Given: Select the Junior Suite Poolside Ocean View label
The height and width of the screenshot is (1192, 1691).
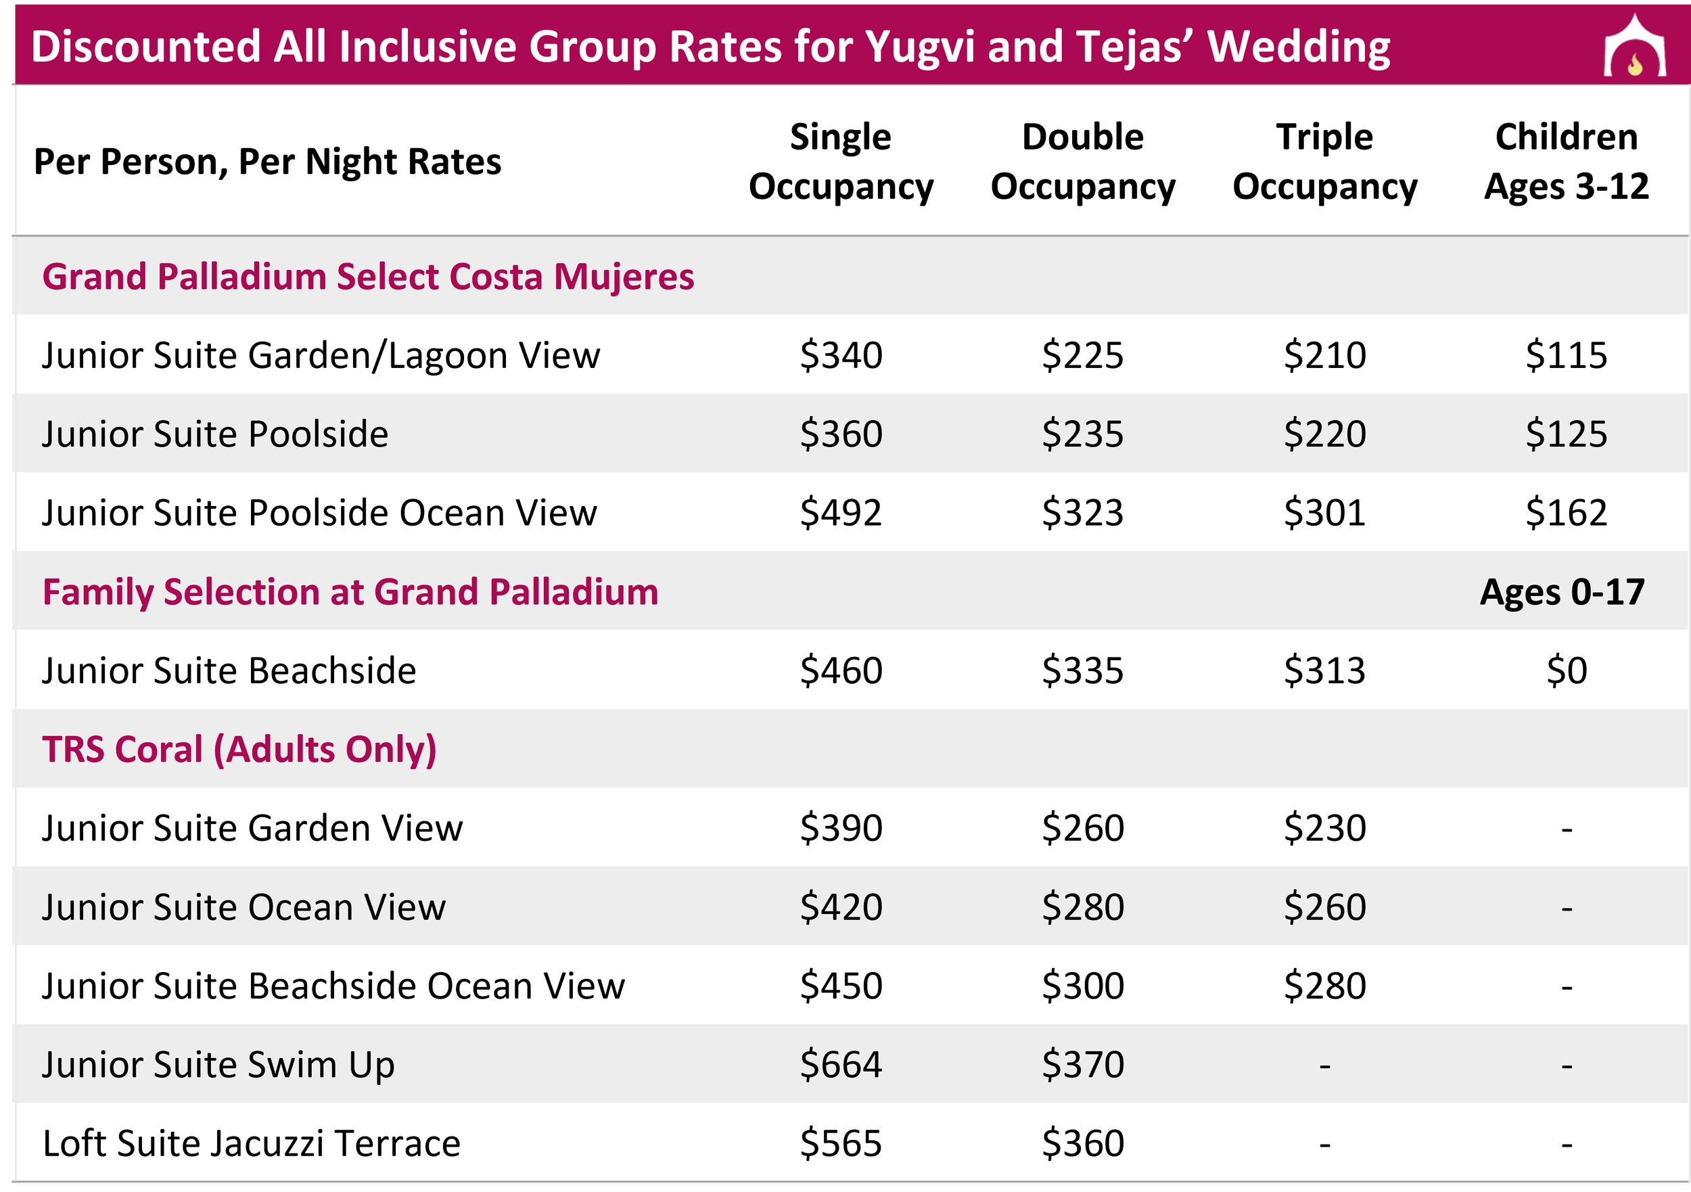Looking at the screenshot, I should [x=319, y=513].
